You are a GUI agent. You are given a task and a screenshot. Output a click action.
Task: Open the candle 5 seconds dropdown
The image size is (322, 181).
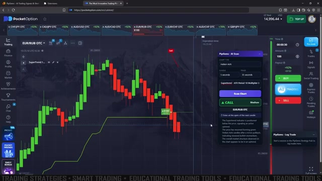(229, 75)
